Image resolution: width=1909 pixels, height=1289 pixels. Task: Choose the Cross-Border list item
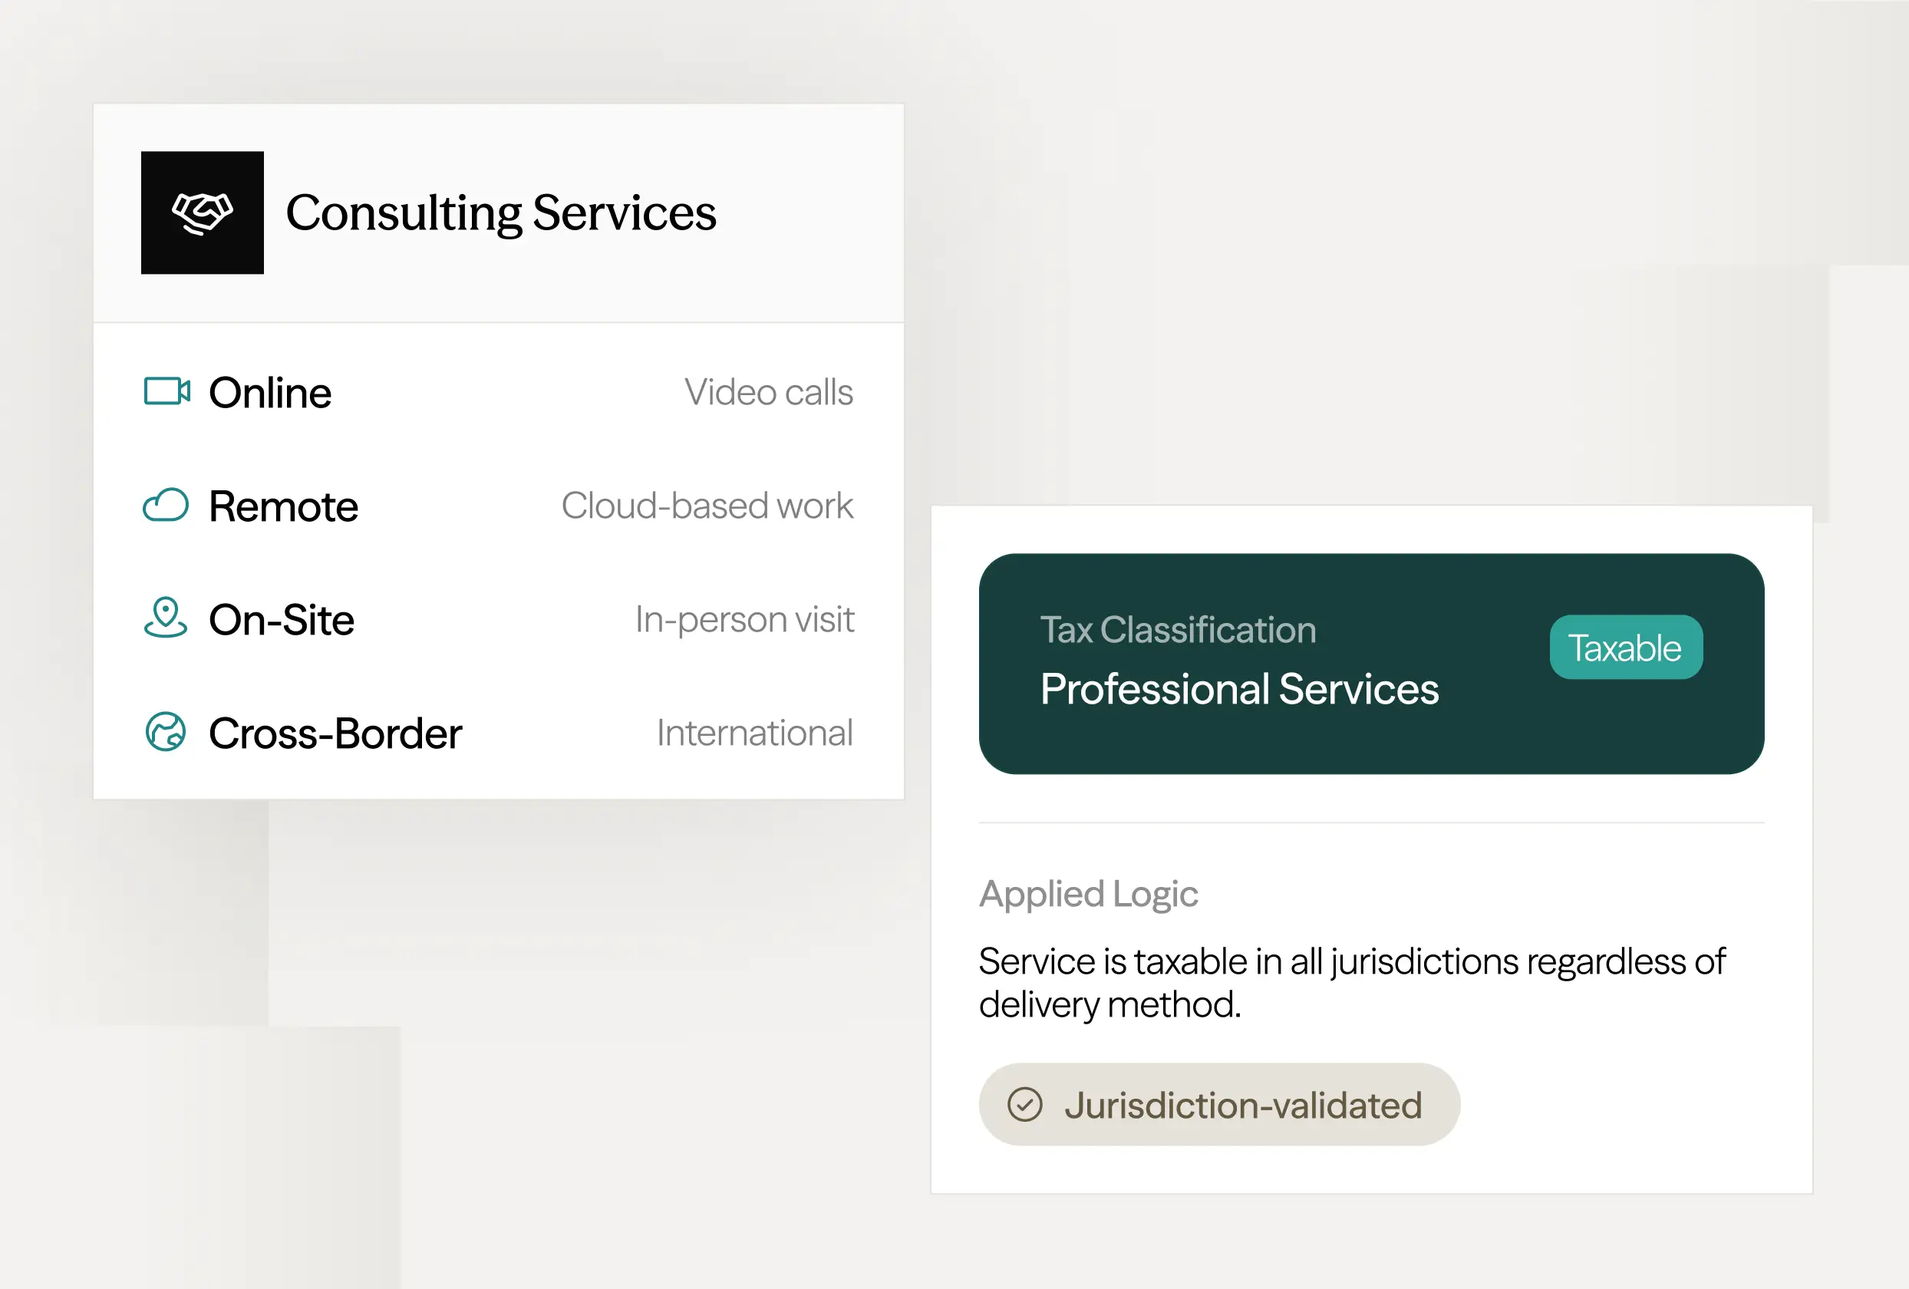pos(335,733)
